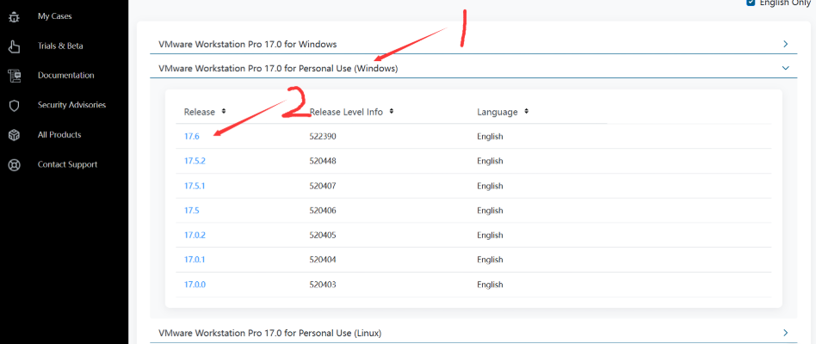Screen dimensions: 816x344
Task: Collapse Personal Use (Windows) section chevron
Action: [786, 68]
